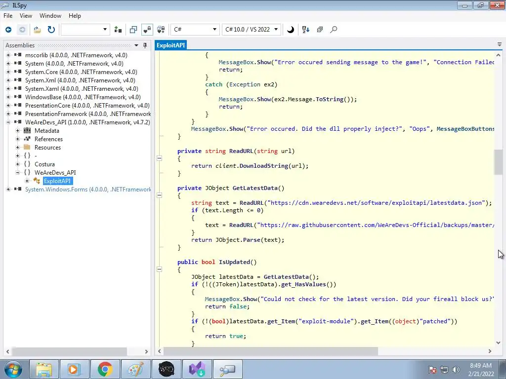Select the References tree item
The width and height of the screenshot is (506, 379).
[49, 139]
